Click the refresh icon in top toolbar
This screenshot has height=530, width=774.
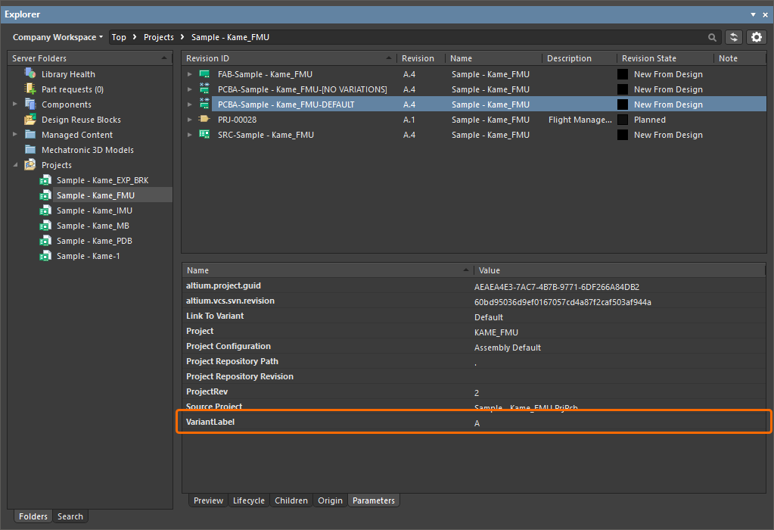click(733, 37)
